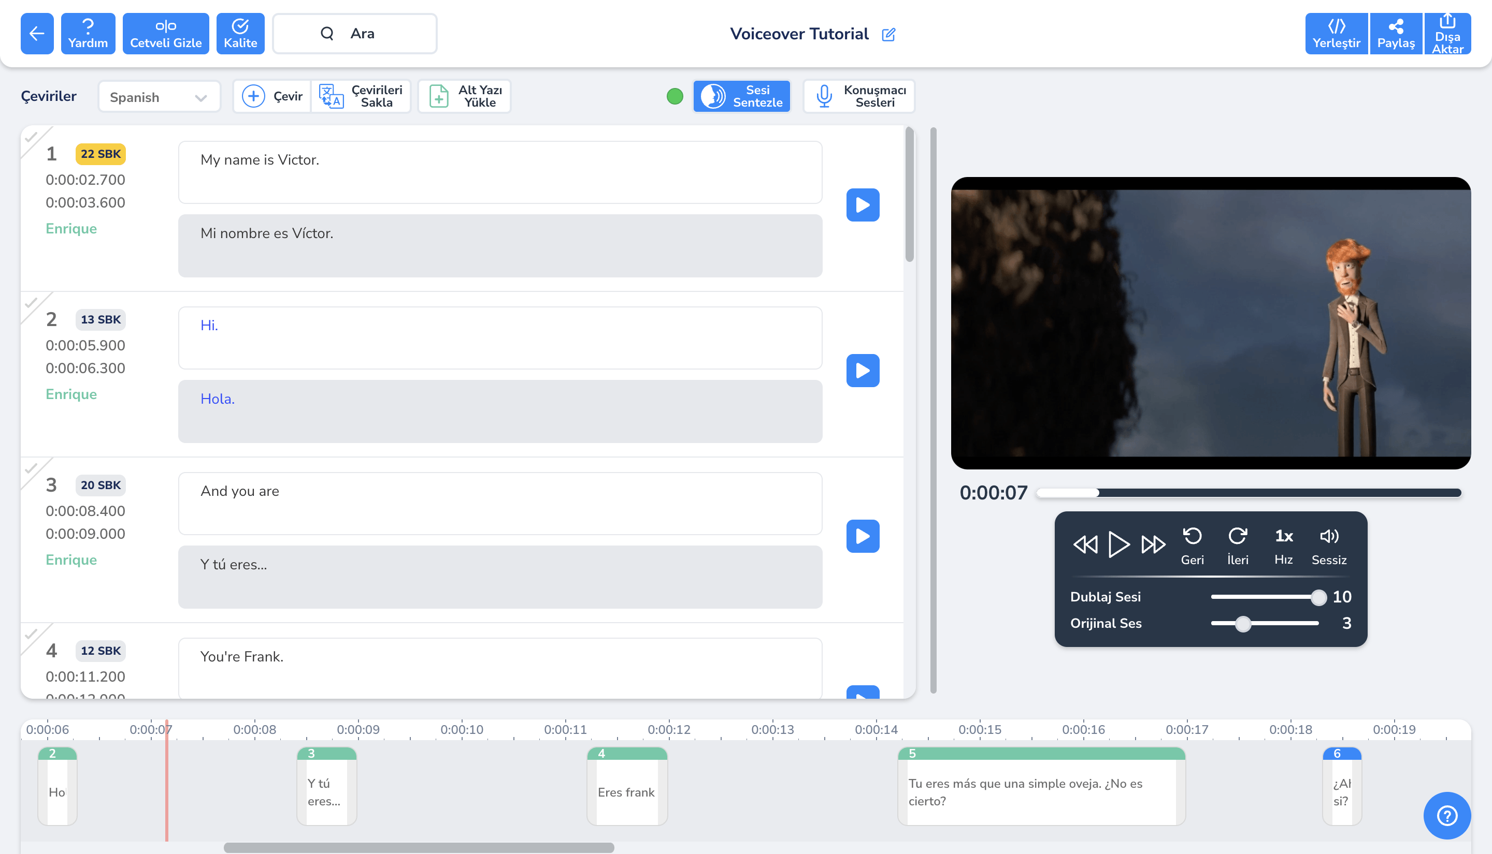Click the edit title pencil icon
The width and height of the screenshot is (1492, 854).
point(888,35)
